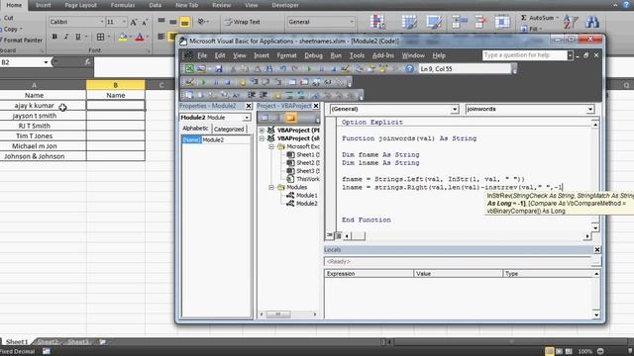634x356 pixels.
Task: Open the Tools menu in VBA editor
Action: (x=357, y=55)
